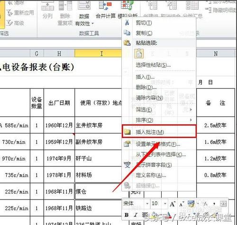Screen dimensions: 237x225
Task: Click the 高级 advanced filter icon
Action: (10, 23)
